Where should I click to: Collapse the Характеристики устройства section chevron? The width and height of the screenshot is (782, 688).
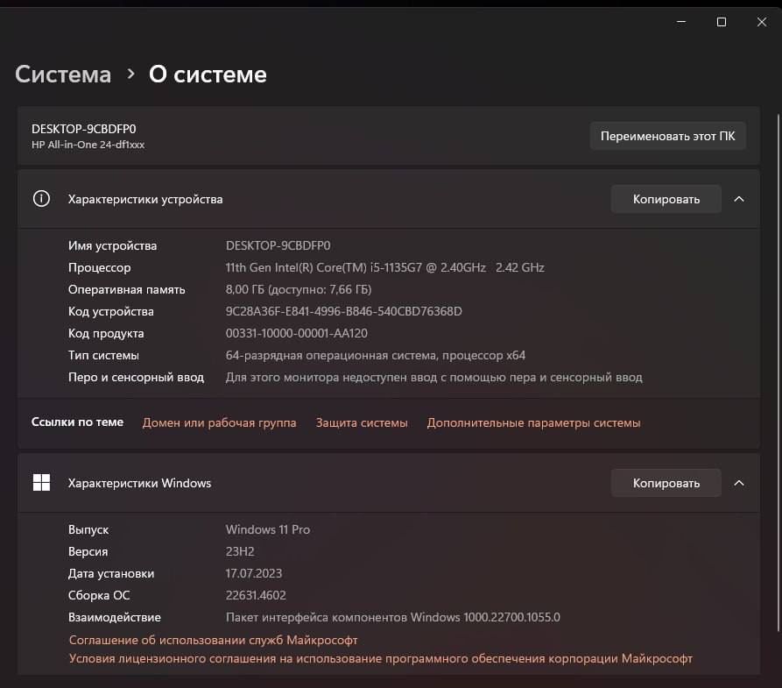click(739, 199)
